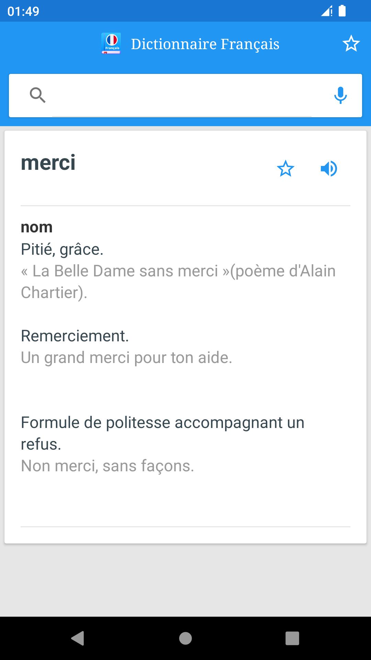
Task: Tap the battery icon in the status bar
Action: [342, 11]
